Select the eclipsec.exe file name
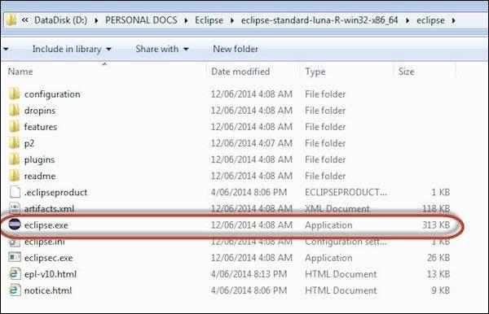Viewport: 489px width, 314px height. click(x=48, y=258)
